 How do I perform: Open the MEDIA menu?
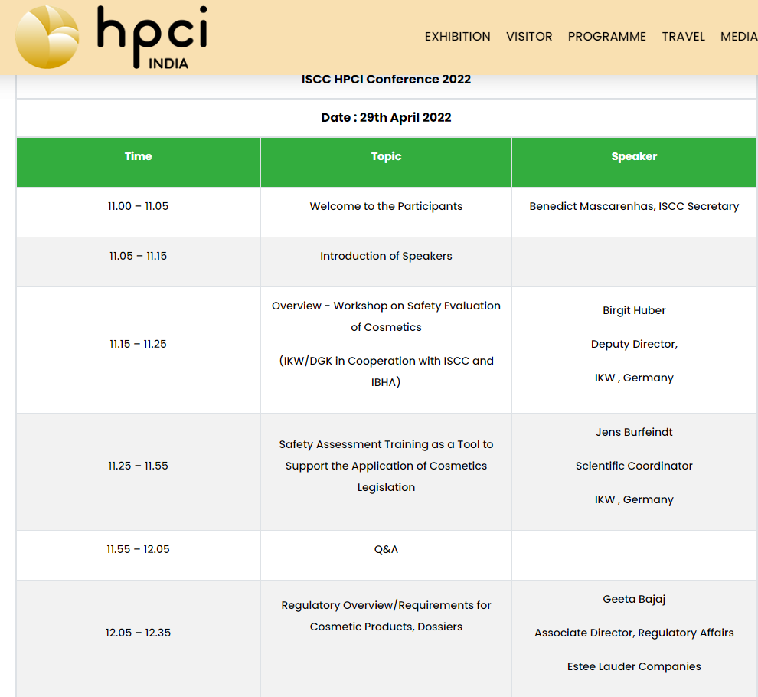(x=739, y=37)
